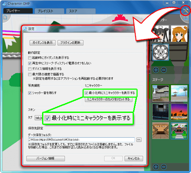Select the shrine stage thumbnail
This screenshot has width=191, height=173.
179,131
